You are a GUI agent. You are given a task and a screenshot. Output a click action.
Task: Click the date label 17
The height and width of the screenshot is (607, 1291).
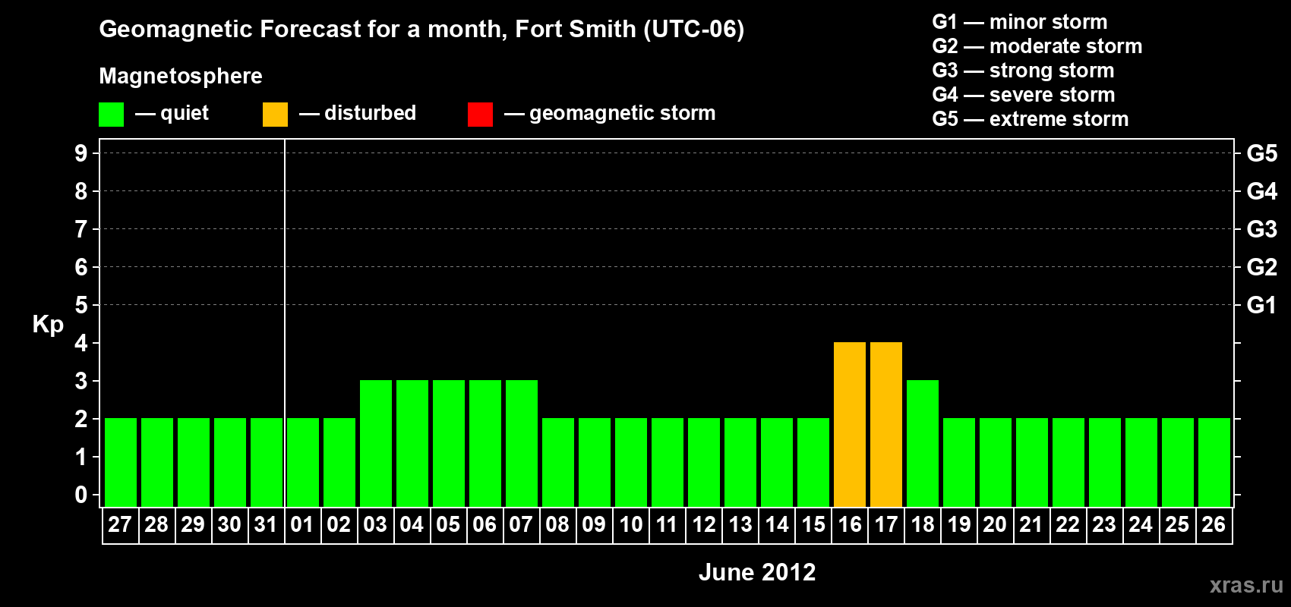[x=886, y=524]
